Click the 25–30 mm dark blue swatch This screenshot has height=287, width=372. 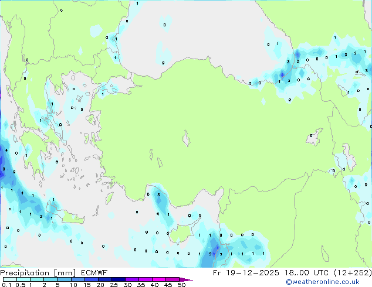pyautogui.click(x=119, y=279)
